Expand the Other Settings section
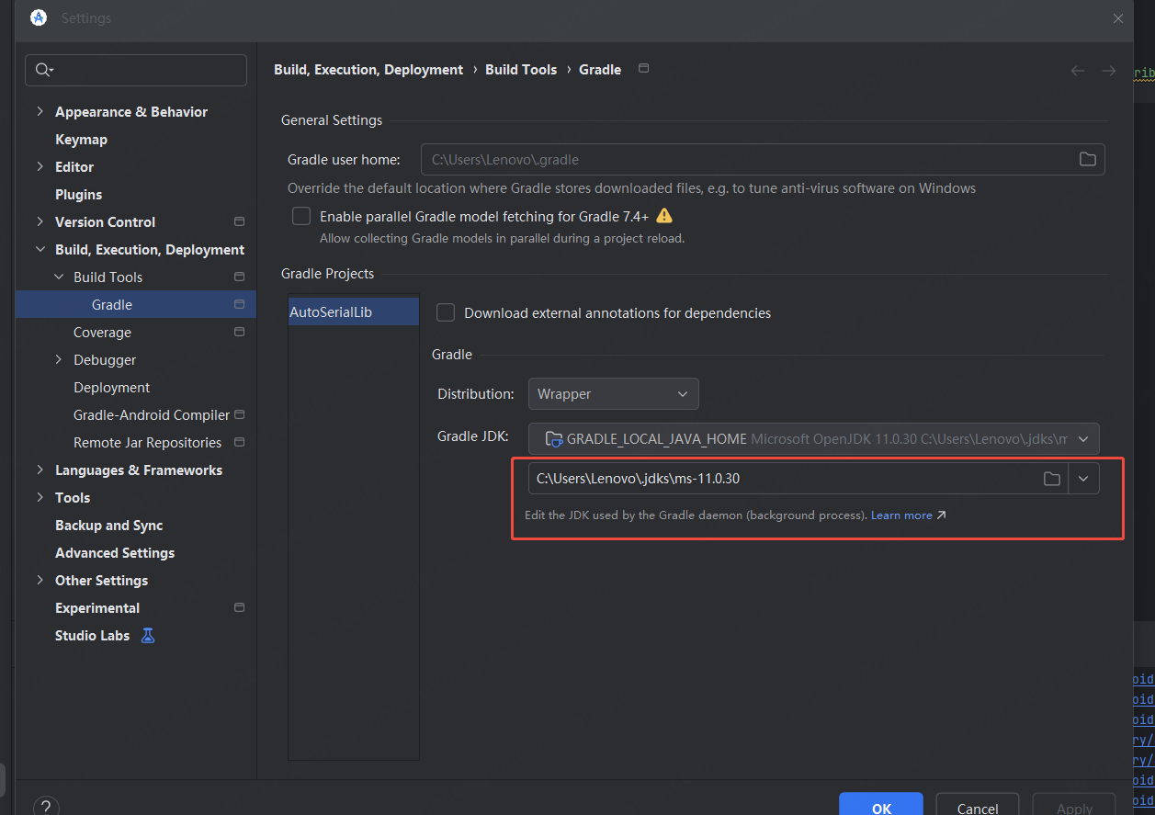Screen dimensions: 1155x815 point(40,580)
